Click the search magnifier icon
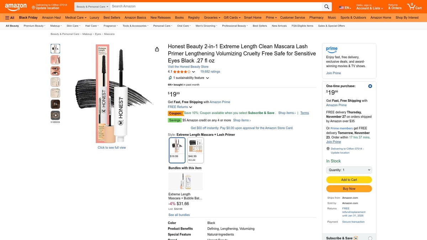 327,6
